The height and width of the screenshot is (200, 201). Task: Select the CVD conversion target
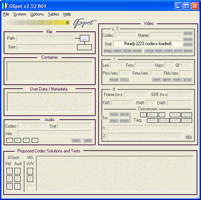point(187,120)
